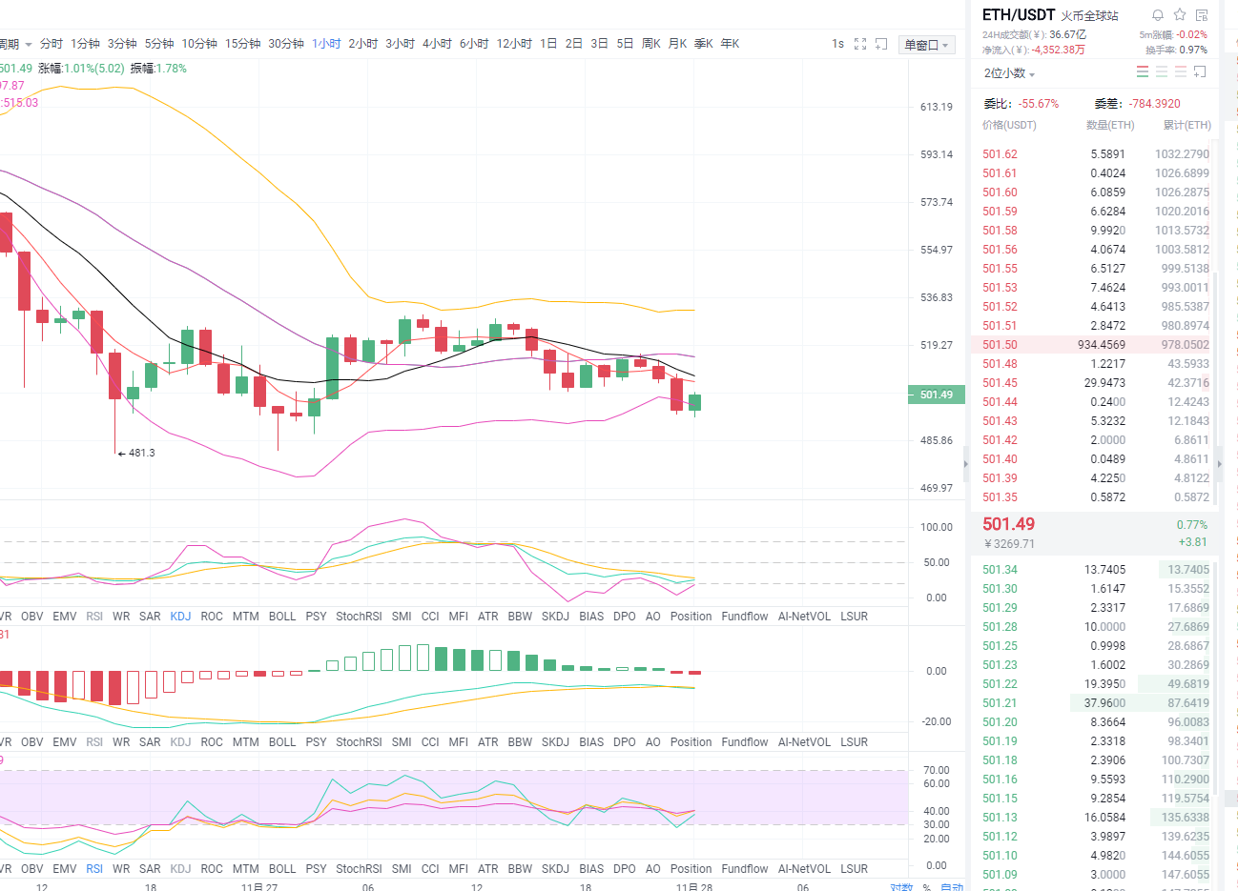Select bid price 501.13 in order book
This screenshot has height=891, width=1238.
click(1000, 818)
